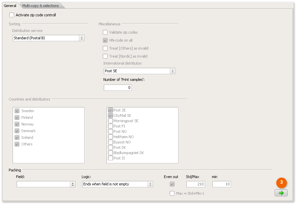Screen dimensions: 297x205
Task: Toggle the Max = Std+Min-1 checkbox
Action: coord(172,193)
